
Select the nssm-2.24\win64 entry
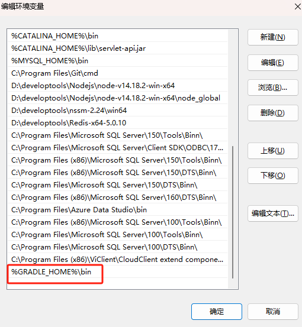click(118, 111)
